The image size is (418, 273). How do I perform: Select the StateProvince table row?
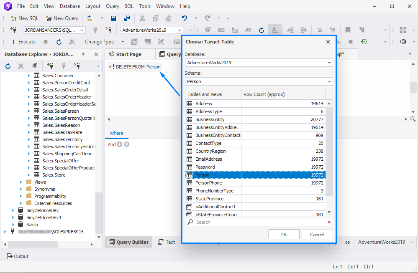pyautogui.click(x=255, y=199)
